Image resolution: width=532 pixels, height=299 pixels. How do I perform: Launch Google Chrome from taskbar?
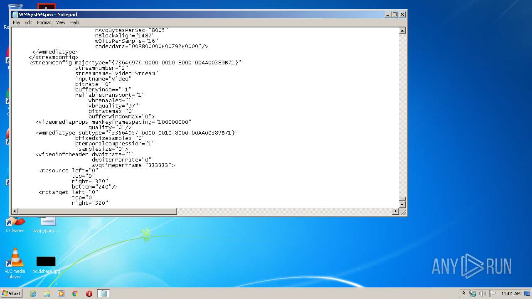coord(75,294)
